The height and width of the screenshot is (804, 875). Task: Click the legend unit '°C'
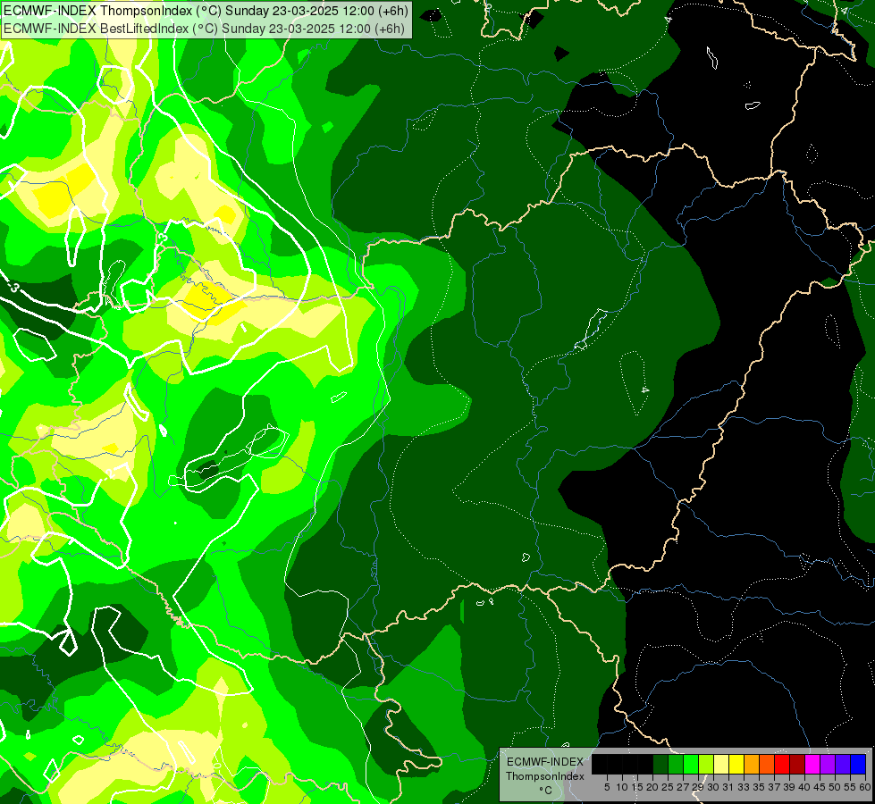[545, 791]
